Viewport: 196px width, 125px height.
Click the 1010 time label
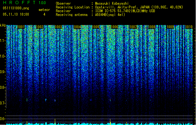point(189,27)
